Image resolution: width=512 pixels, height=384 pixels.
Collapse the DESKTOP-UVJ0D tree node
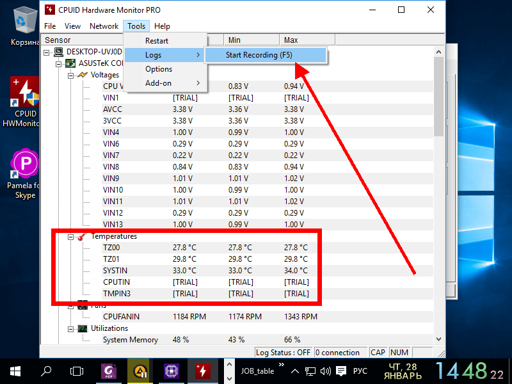[x=47, y=52]
